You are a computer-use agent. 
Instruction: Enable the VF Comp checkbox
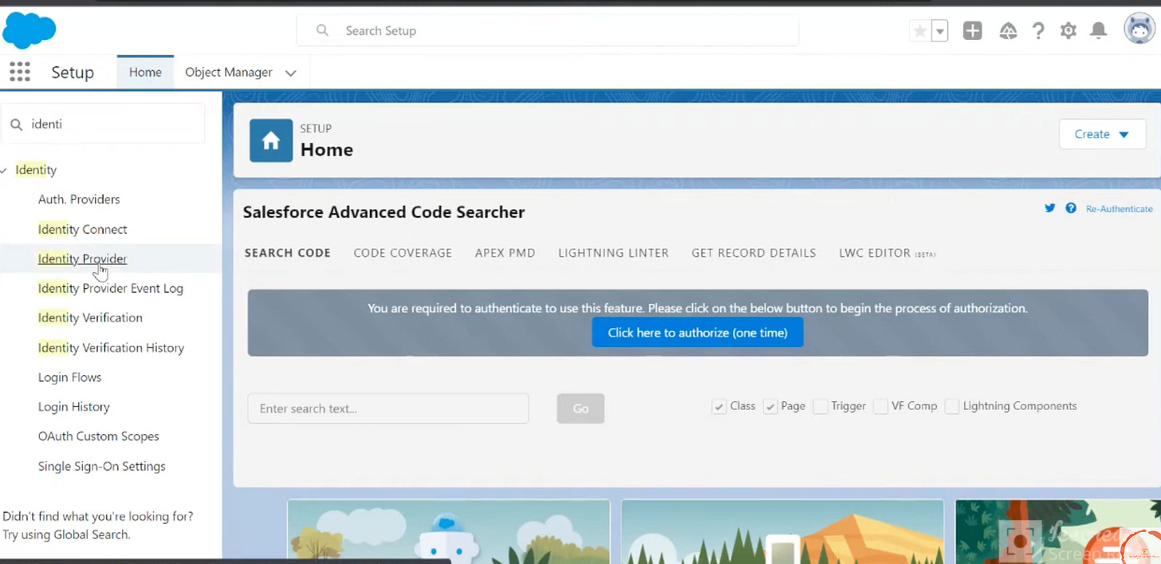880,407
